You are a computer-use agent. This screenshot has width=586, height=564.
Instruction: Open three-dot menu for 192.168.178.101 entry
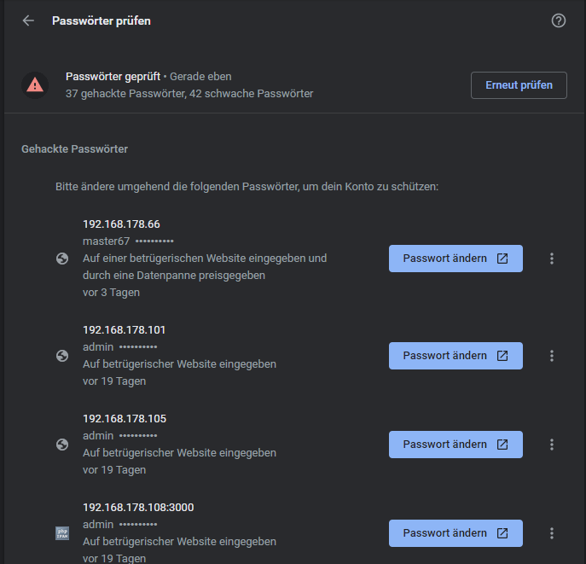coord(552,356)
